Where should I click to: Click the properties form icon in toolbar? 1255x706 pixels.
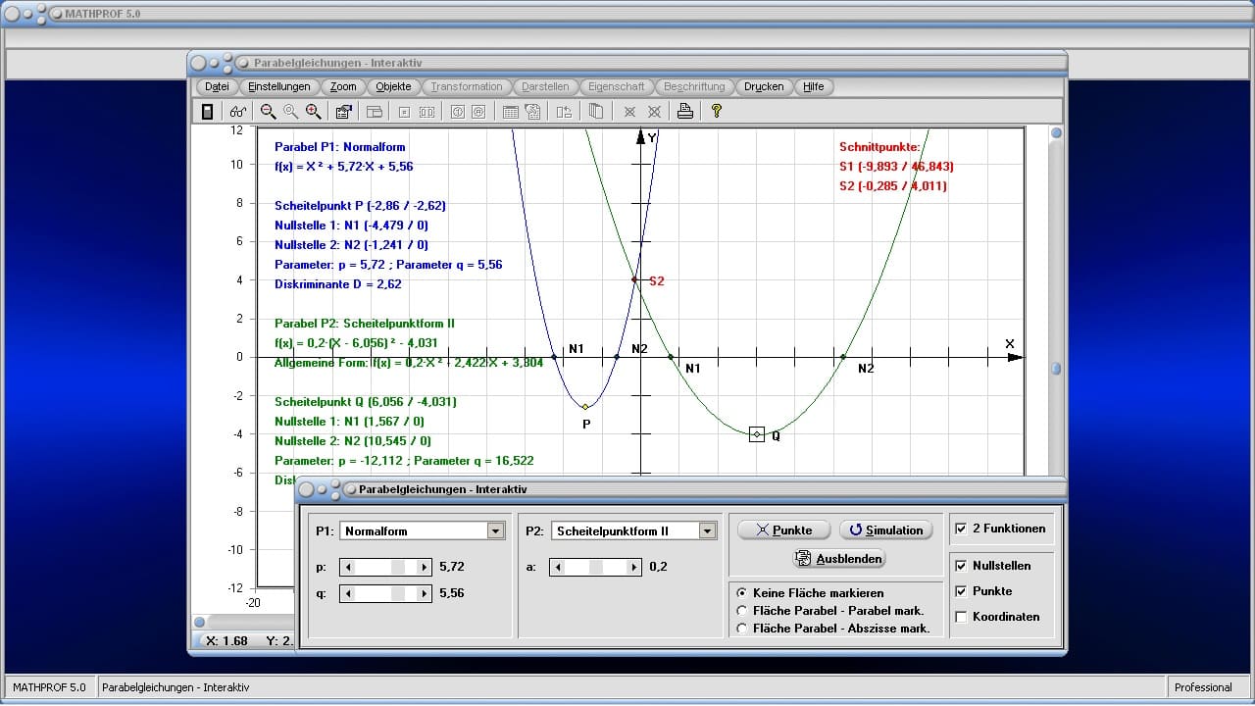(343, 112)
